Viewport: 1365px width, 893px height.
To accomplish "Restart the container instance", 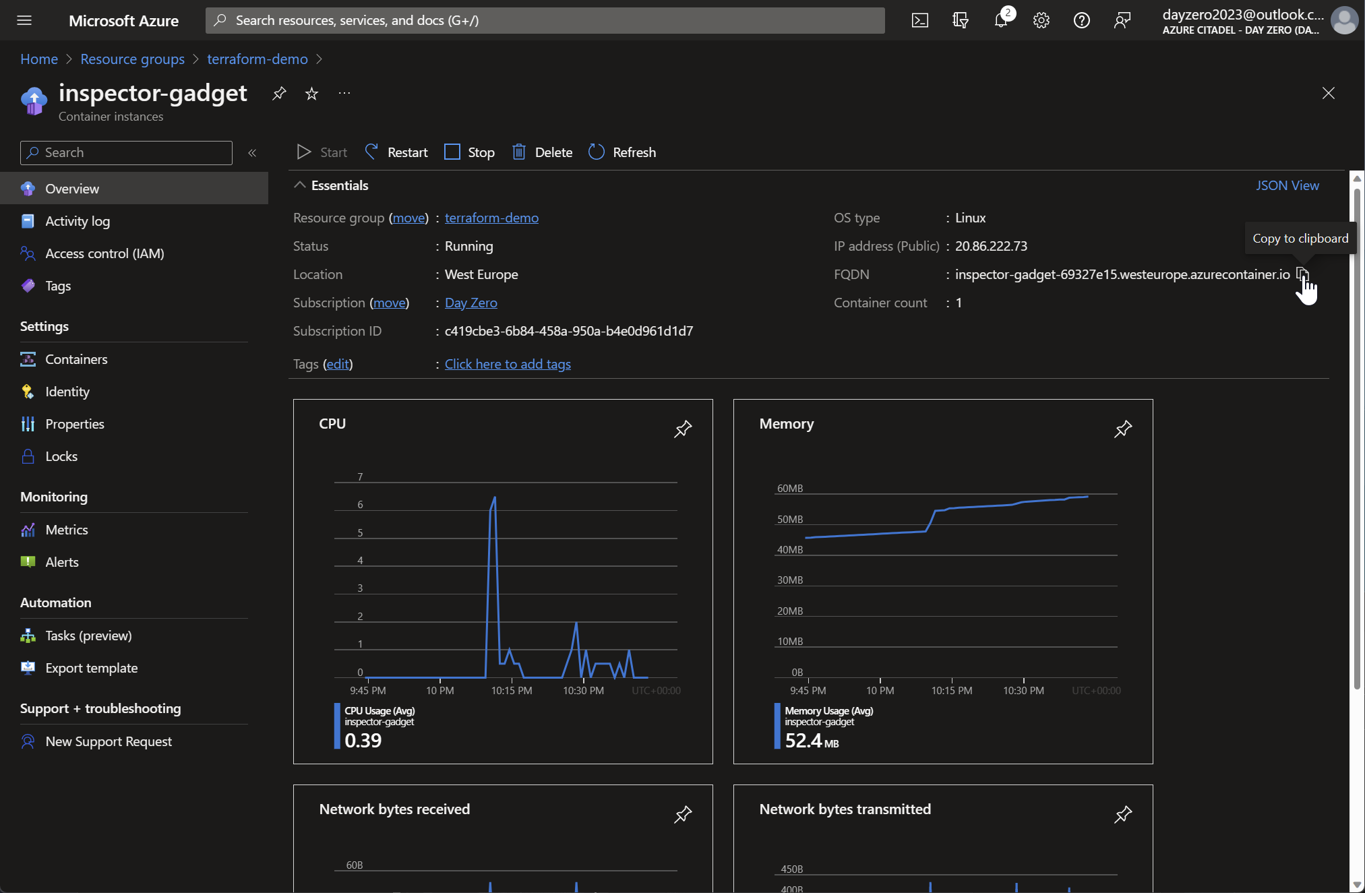I will click(x=396, y=152).
